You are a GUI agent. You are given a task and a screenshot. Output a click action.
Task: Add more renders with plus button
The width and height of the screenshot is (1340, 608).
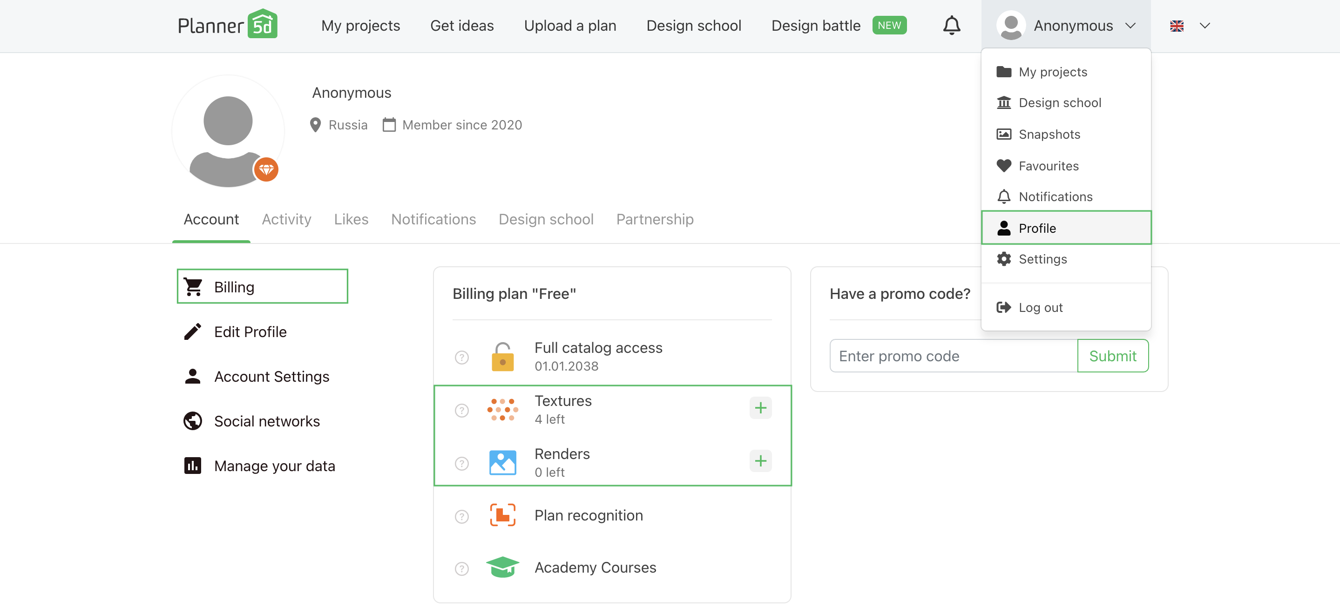click(x=760, y=461)
